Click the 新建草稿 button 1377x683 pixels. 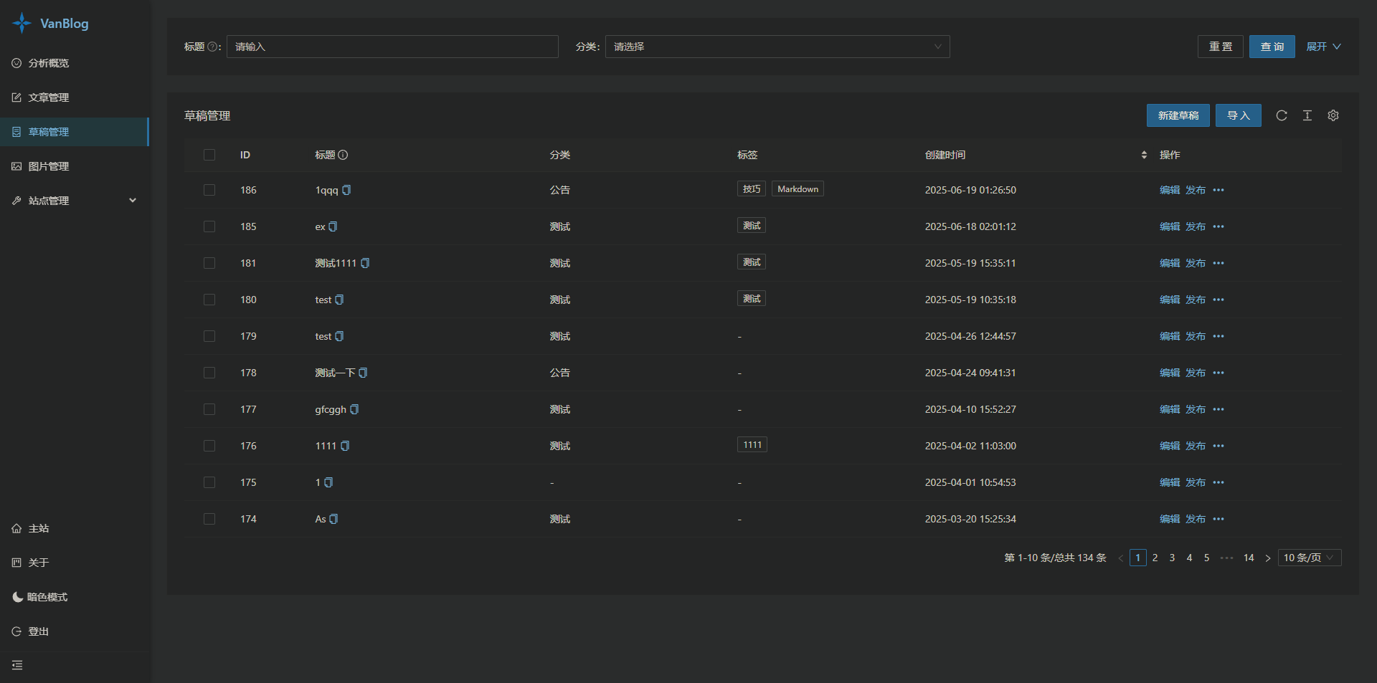[1178, 115]
